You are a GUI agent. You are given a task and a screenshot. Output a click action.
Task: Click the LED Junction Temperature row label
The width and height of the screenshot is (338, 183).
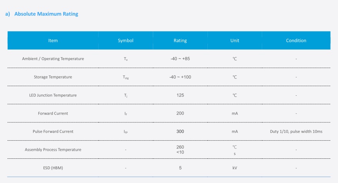coord(53,95)
